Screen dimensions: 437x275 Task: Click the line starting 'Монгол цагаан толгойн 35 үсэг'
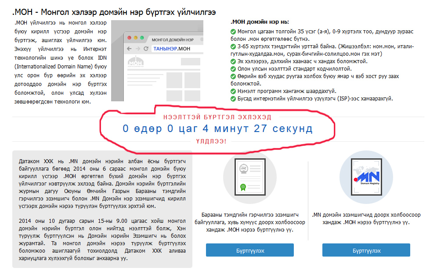click(x=322, y=35)
